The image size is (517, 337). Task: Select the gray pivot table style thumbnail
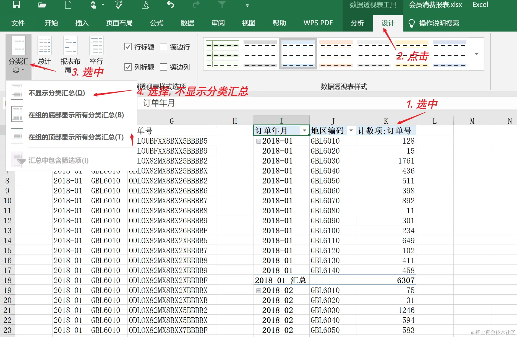click(260, 54)
